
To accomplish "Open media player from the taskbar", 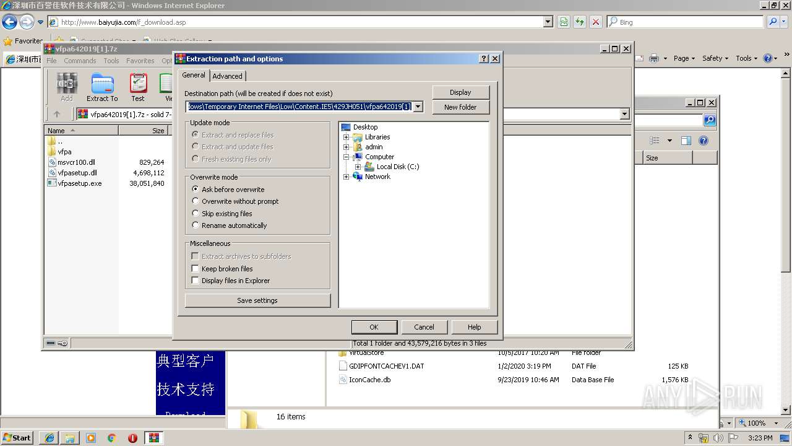I will click(91, 438).
